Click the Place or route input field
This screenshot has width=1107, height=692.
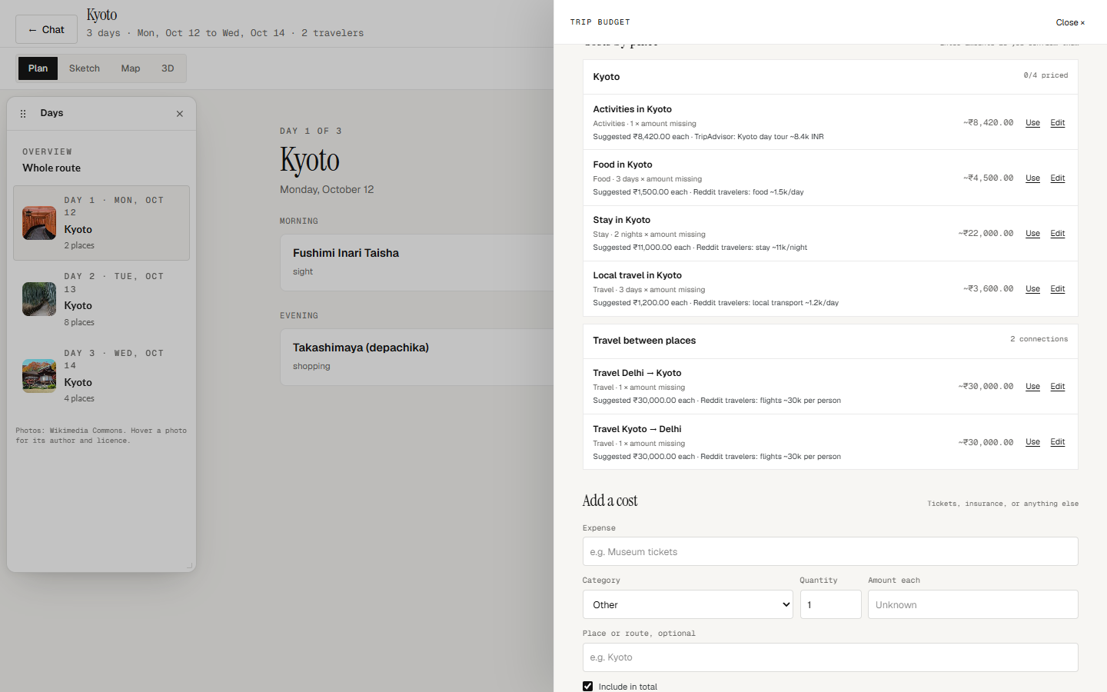click(830, 657)
